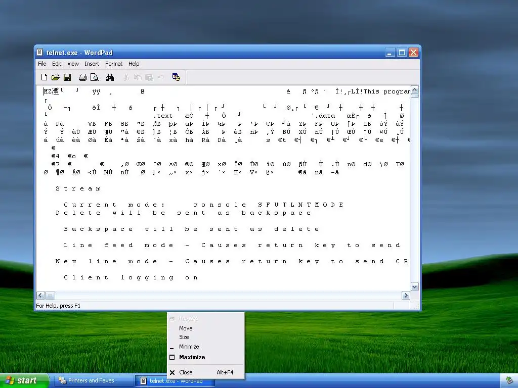Screen dimensions: 518x388
Task: Open the Insert menu
Action: (92, 64)
